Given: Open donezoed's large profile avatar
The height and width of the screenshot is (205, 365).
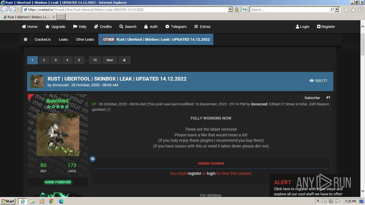Looking at the screenshot, I should (x=58, y=135).
